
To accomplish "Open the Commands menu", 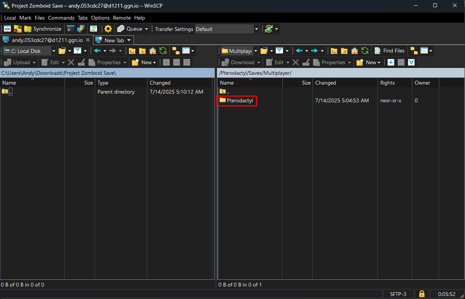I will (61, 18).
